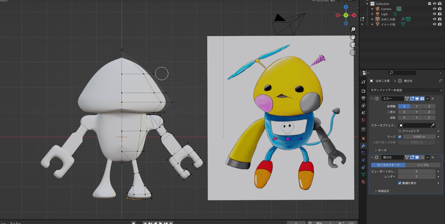Click the red X axis gizmo ball

coord(354,15)
